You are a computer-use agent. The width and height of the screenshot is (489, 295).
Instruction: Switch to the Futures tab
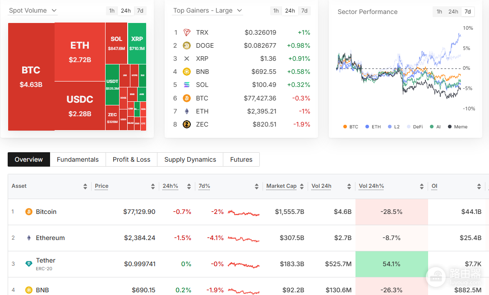coord(241,159)
